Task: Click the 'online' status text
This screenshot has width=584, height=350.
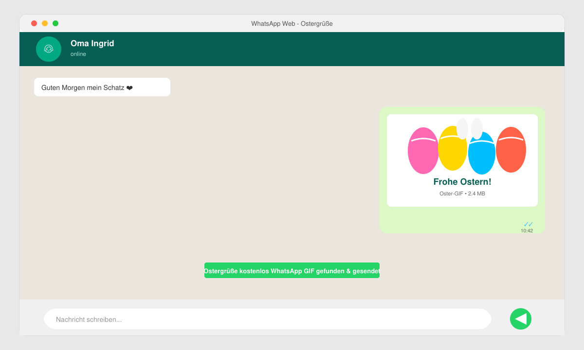Action: (x=78, y=54)
